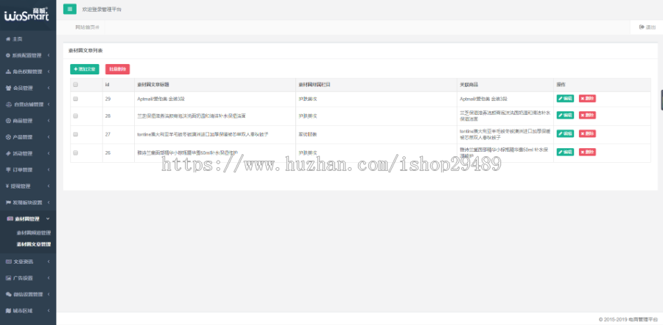Viewport: 663px width, 325px height.
Task: Open 素材圈频道管理 submenu item
Action: coord(34,233)
